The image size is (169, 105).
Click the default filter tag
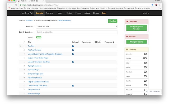39,37
